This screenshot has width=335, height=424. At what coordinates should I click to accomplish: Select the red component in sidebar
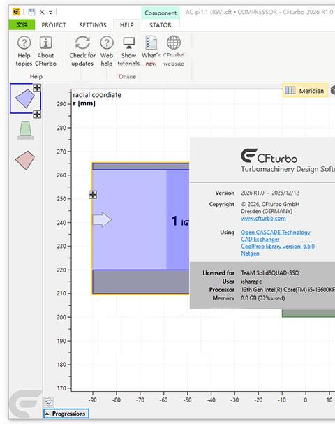25,161
